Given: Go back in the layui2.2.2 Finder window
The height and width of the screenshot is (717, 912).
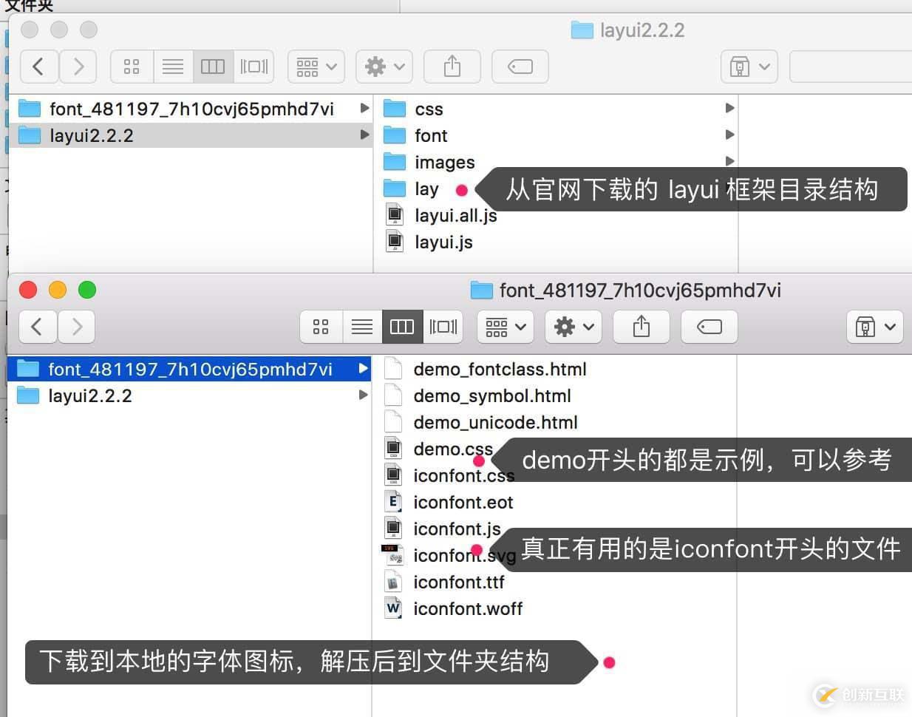Looking at the screenshot, I should point(38,67).
